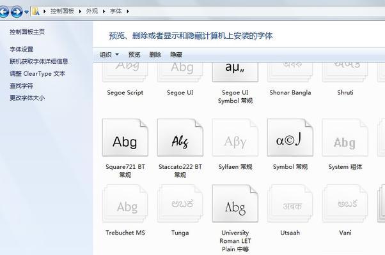Screen dimensions: 385x255
Task: Click the 预览 toolbar button
Action: pyautogui.click(x=134, y=55)
